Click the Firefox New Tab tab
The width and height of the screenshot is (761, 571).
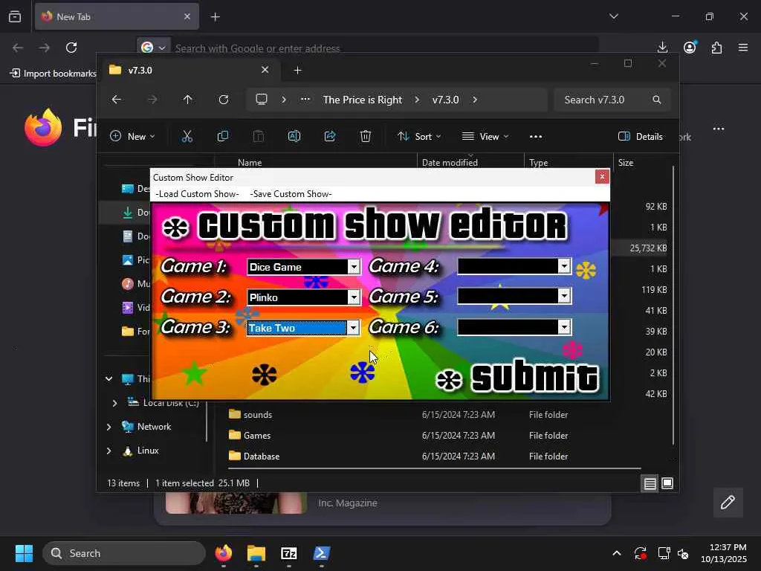[117, 16]
